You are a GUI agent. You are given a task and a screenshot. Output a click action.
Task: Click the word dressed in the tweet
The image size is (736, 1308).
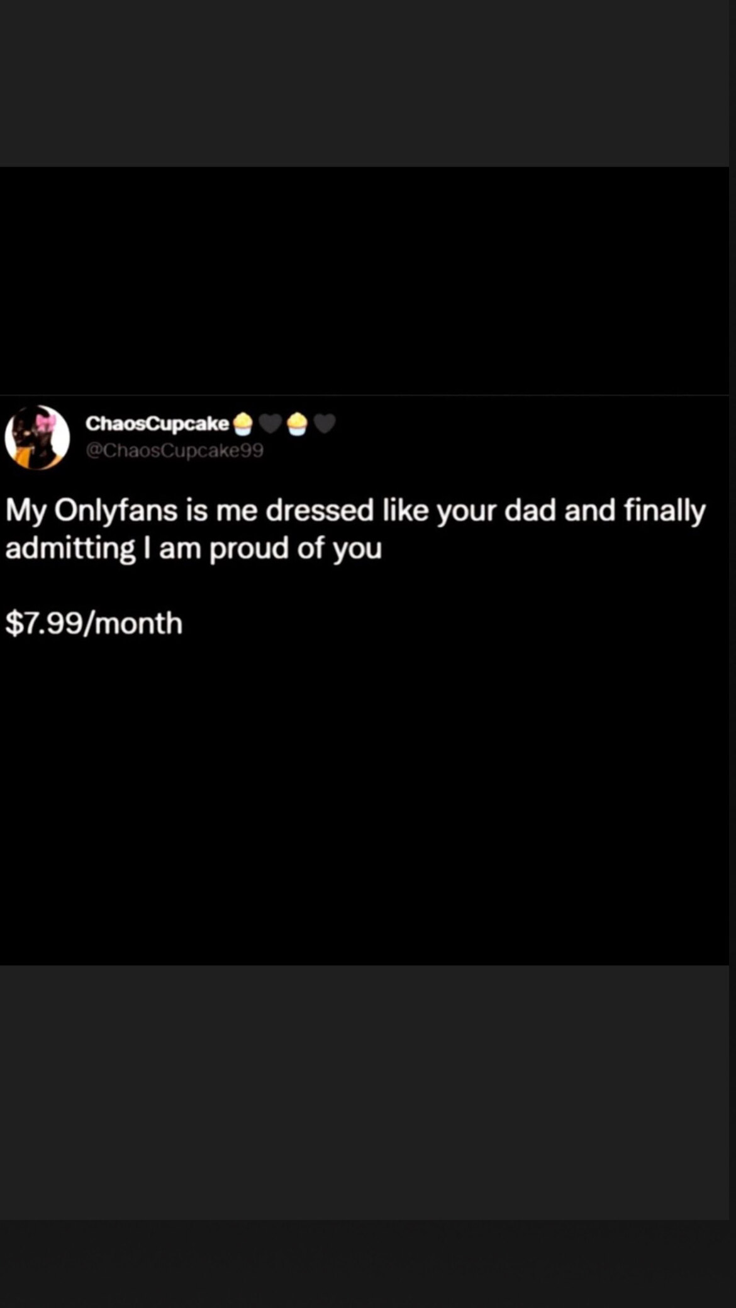[x=320, y=511]
